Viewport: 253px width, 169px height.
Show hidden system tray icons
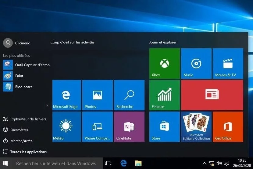(205, 163)
